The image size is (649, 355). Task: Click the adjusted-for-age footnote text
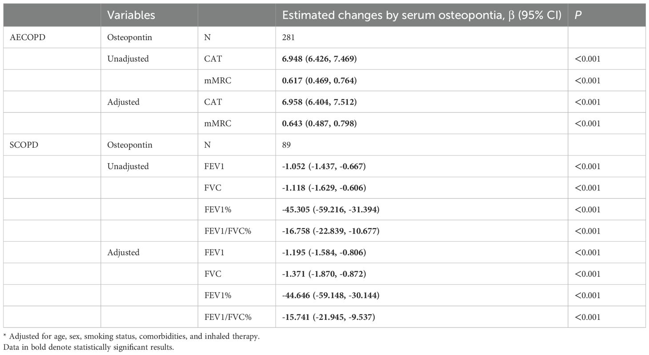coord(131,337)
